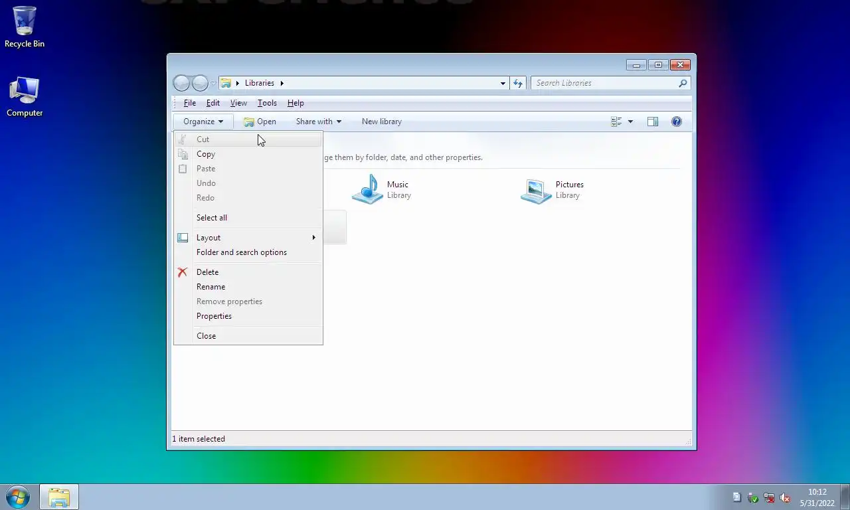Click the search magnifier icon
850x510 pixels.
683,83
